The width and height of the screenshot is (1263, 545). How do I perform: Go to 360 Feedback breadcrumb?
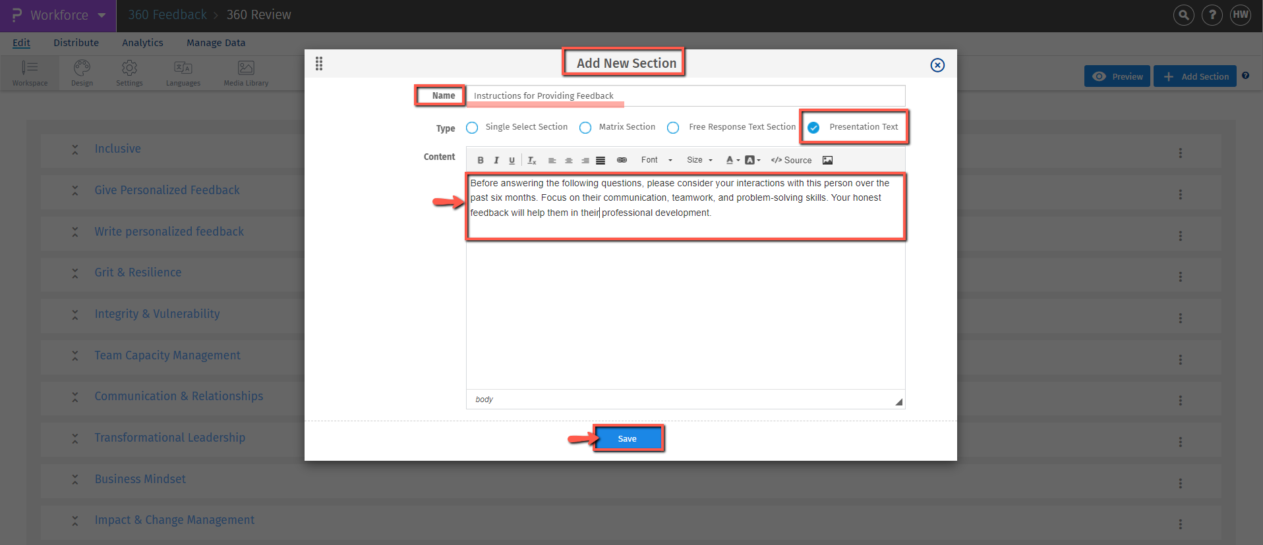(x=167, y=14)
